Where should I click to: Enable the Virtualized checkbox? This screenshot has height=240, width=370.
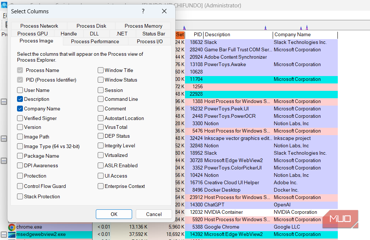click(101, 155)
